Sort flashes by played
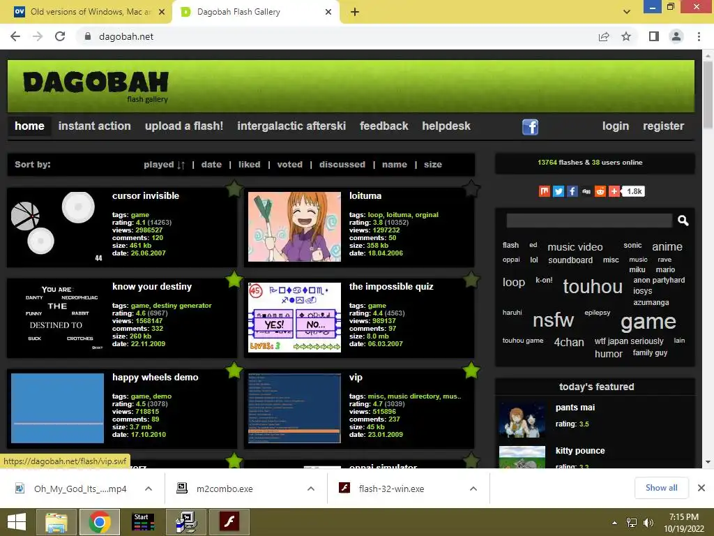Image resolution: width=714 pixels, height=536 pixels. coord(159,165)
